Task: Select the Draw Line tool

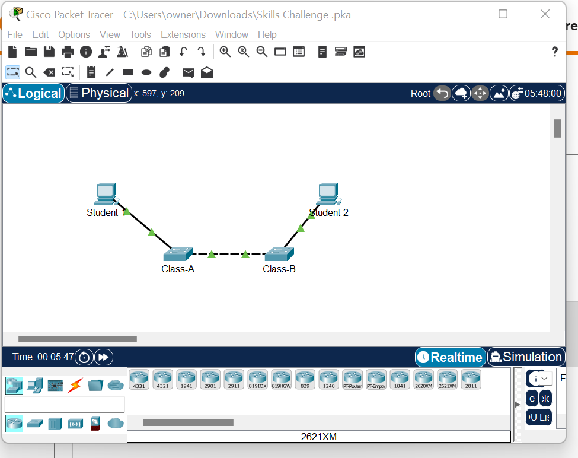Action: click(110, 72)
